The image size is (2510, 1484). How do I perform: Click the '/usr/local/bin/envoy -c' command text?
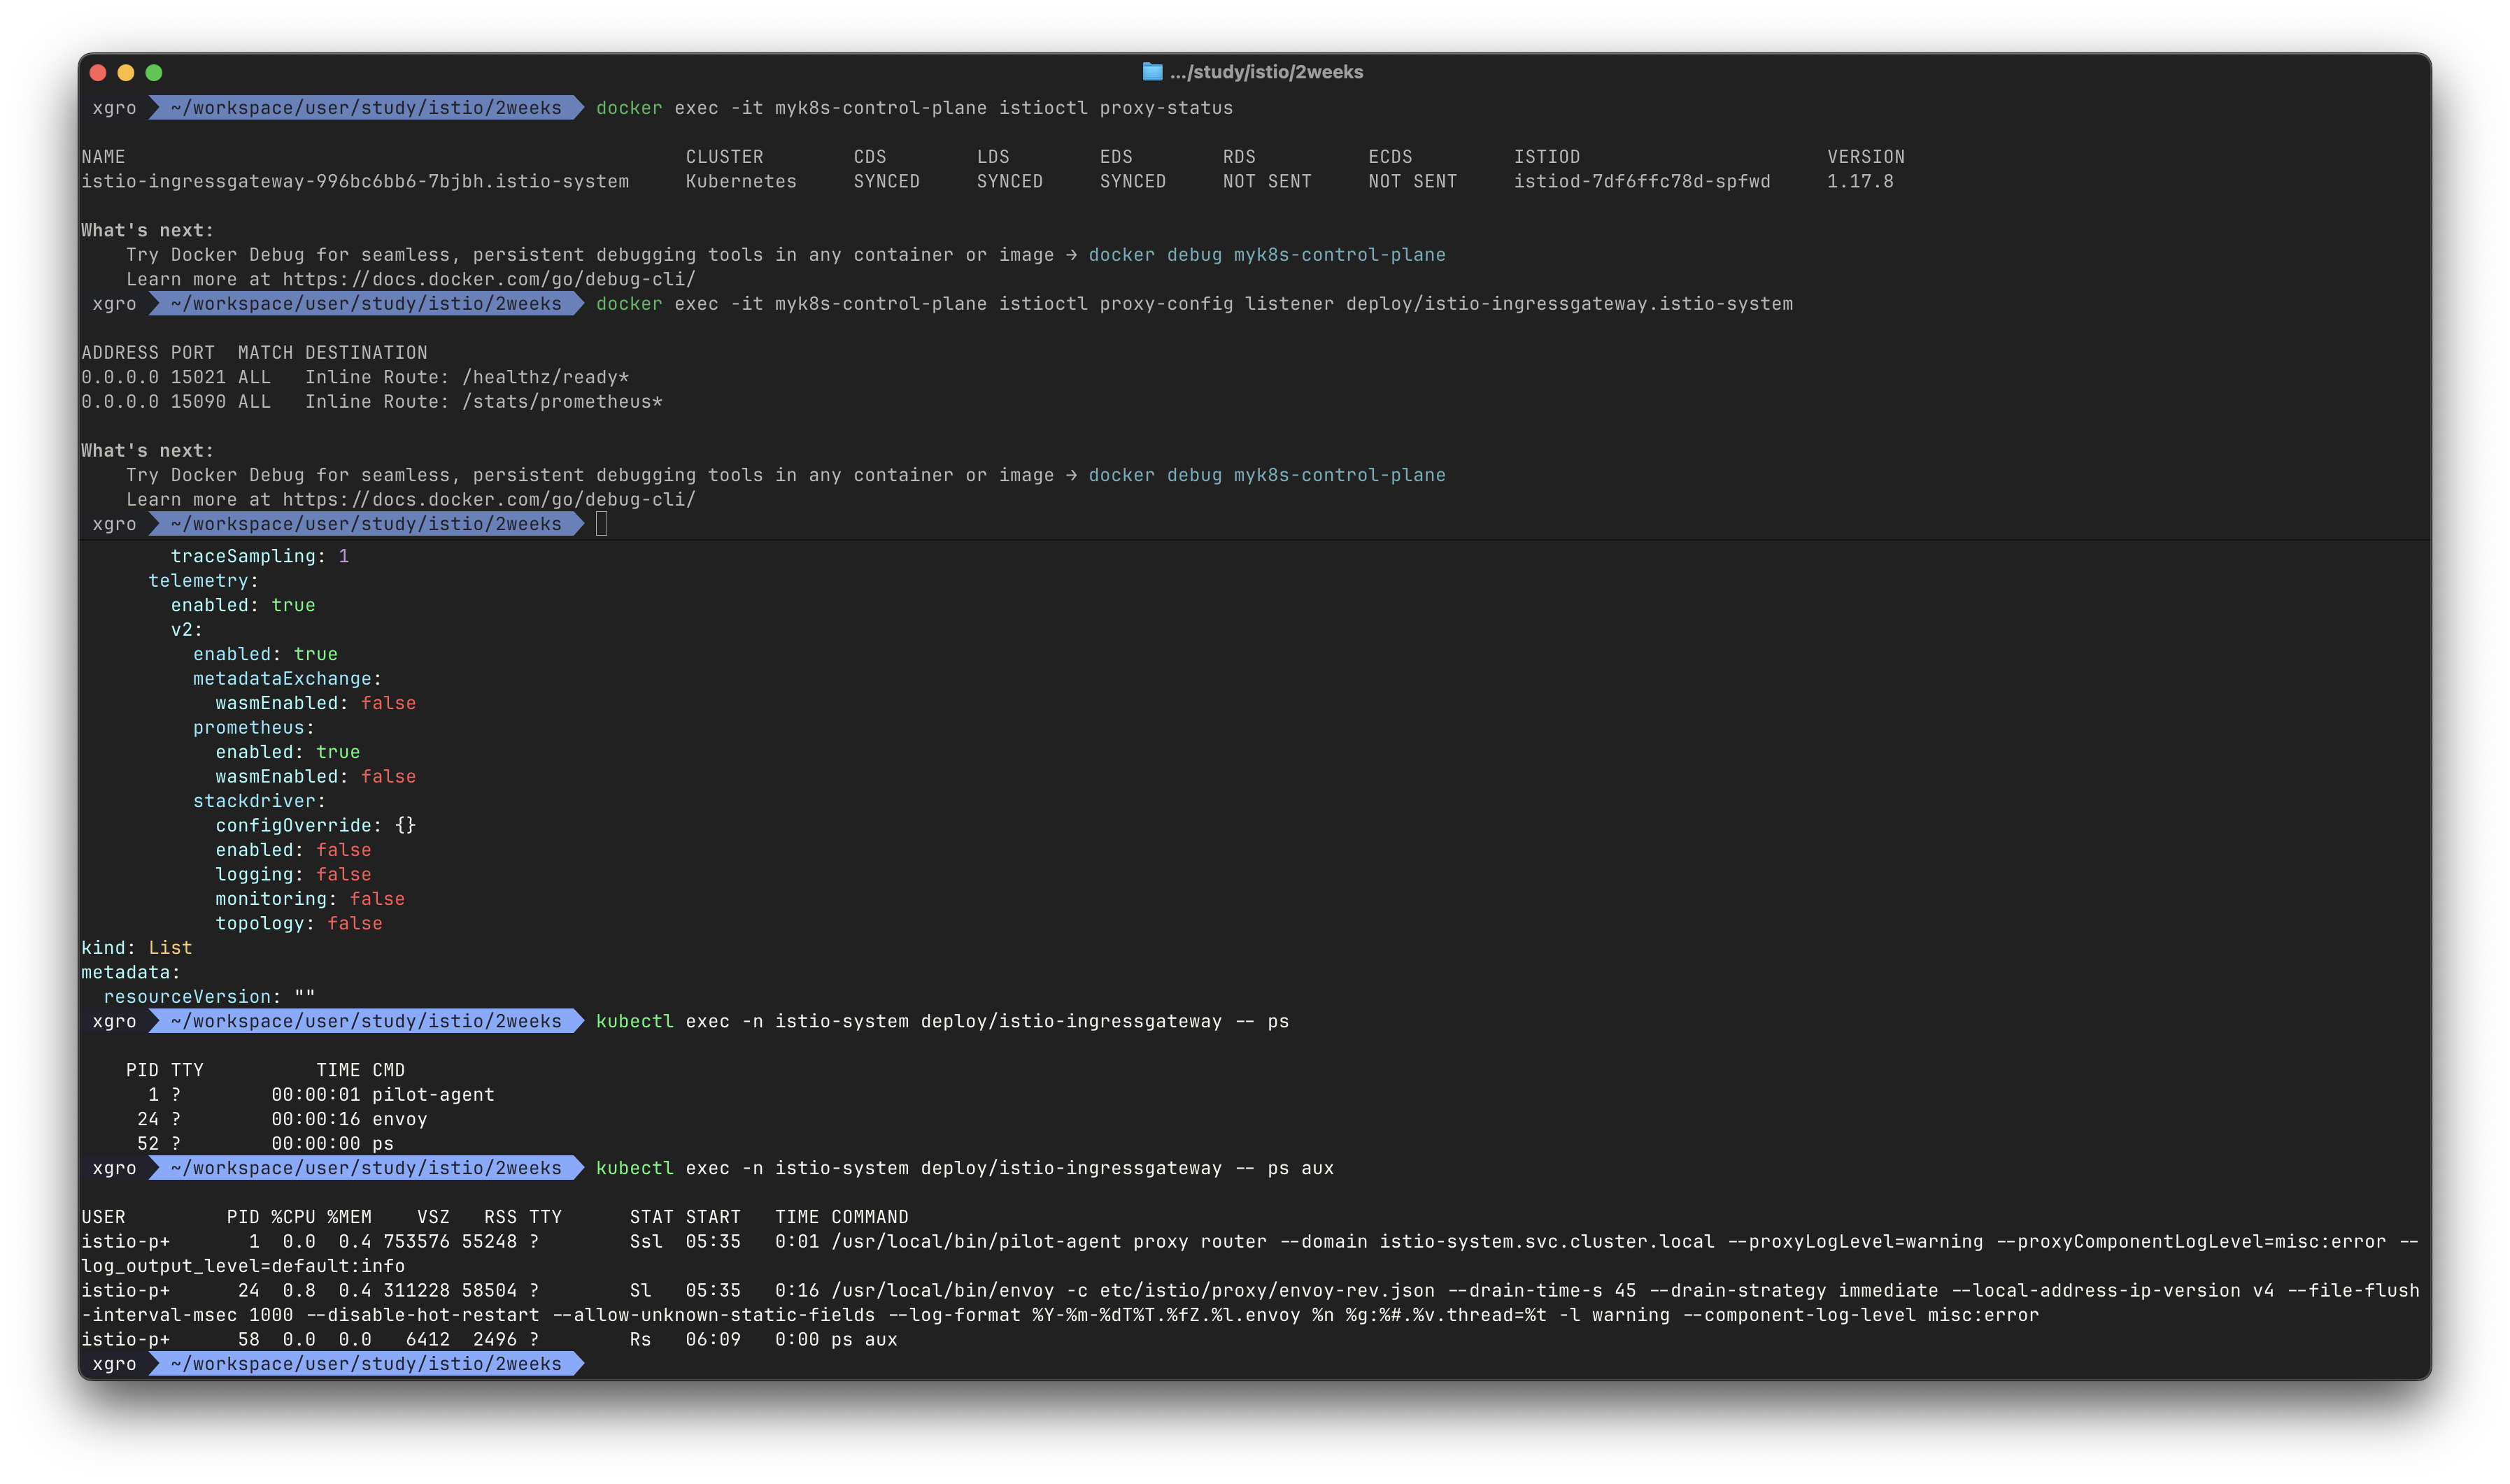(x=959, y=1291)
